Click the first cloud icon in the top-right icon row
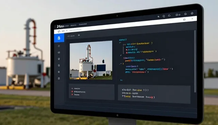218x125 pixels. point(169,16)
